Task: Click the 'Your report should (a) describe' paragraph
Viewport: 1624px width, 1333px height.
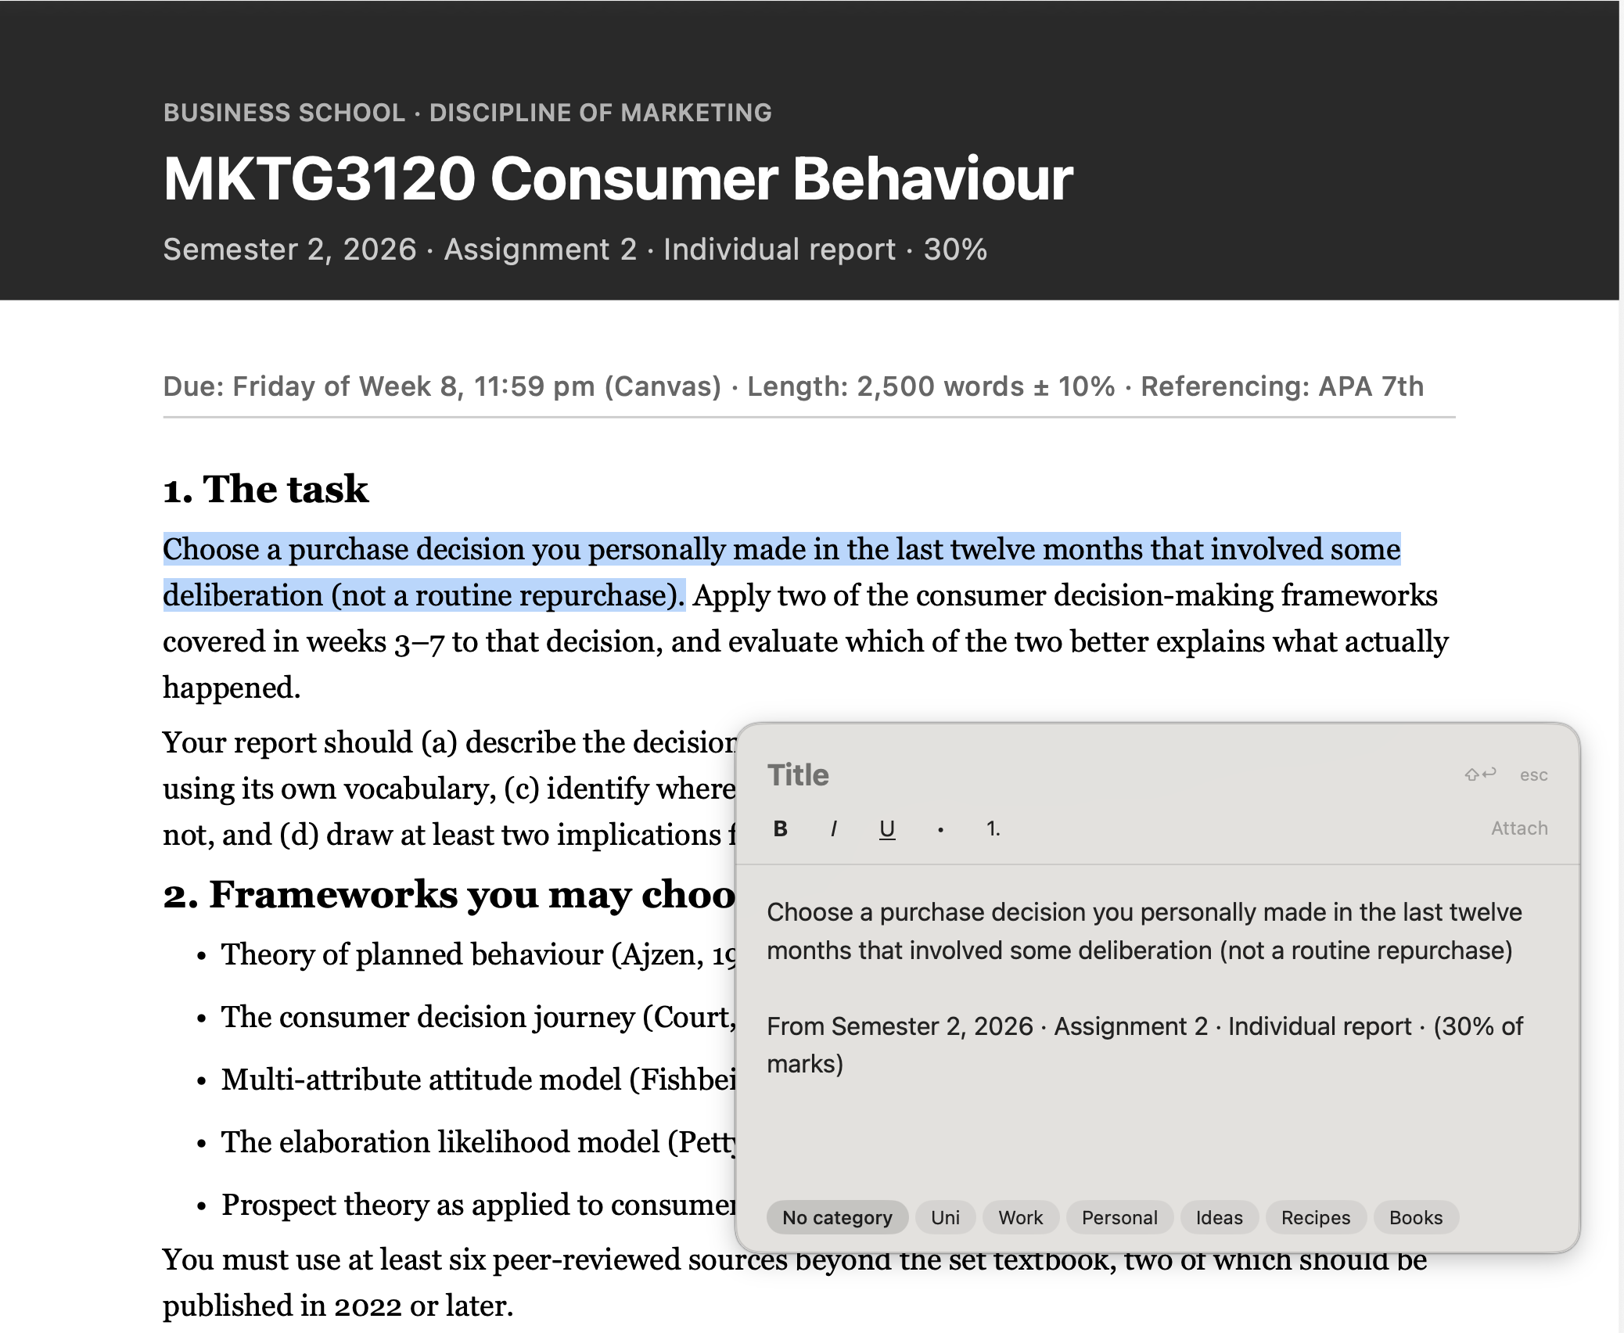Action: tap(449, 789)
